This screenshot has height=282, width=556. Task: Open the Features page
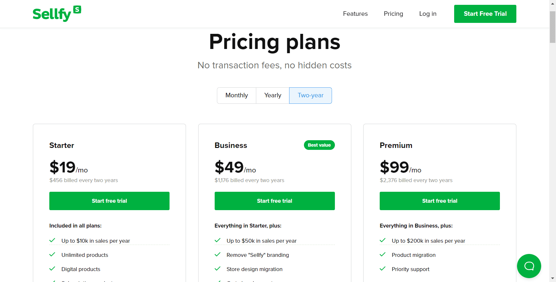[x=355, y=14]
